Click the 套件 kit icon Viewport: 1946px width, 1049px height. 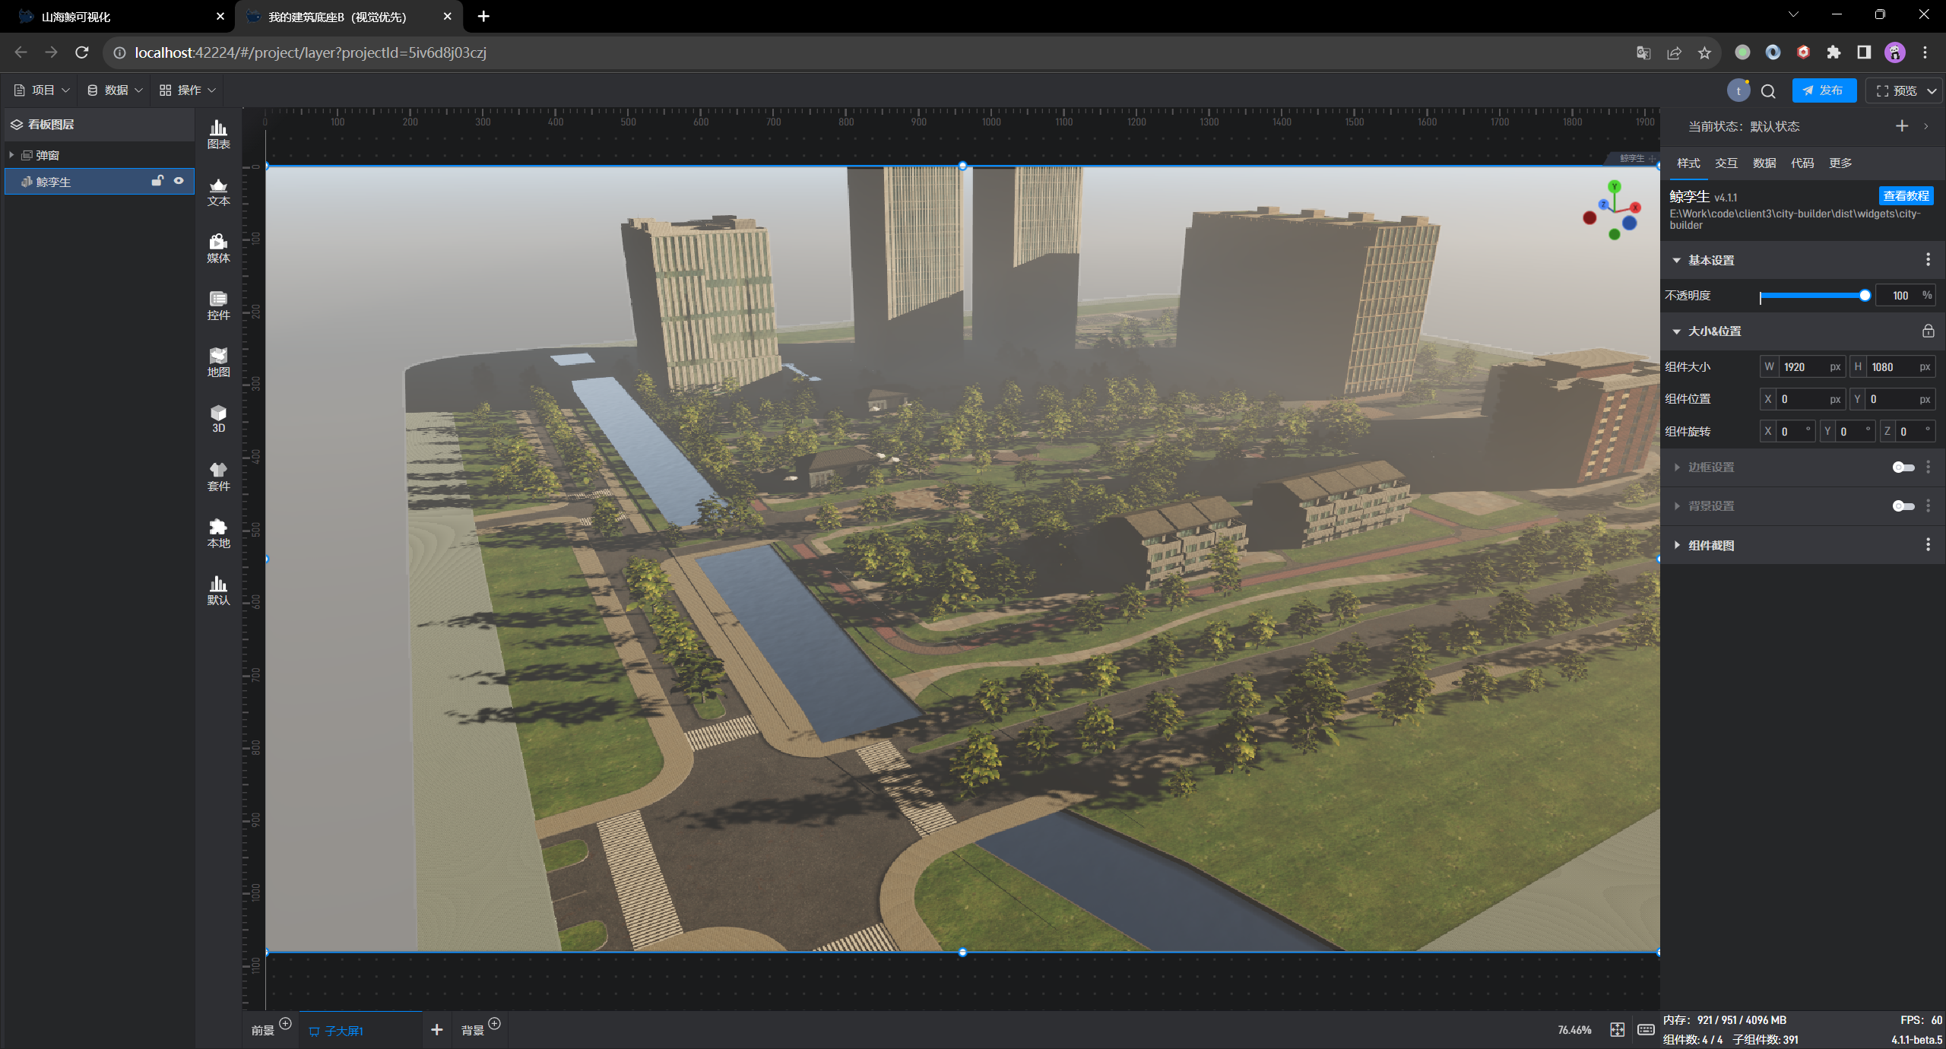tap(218, 476)
